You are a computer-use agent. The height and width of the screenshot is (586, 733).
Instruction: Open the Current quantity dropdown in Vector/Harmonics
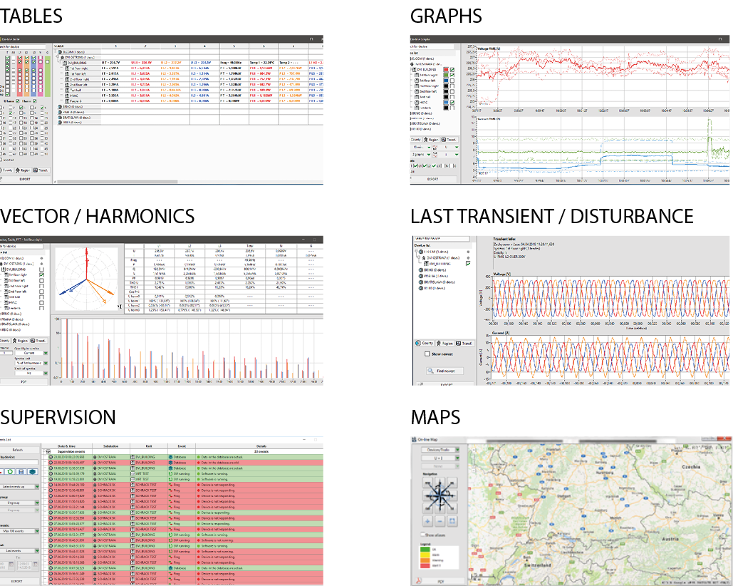[31, 353]
